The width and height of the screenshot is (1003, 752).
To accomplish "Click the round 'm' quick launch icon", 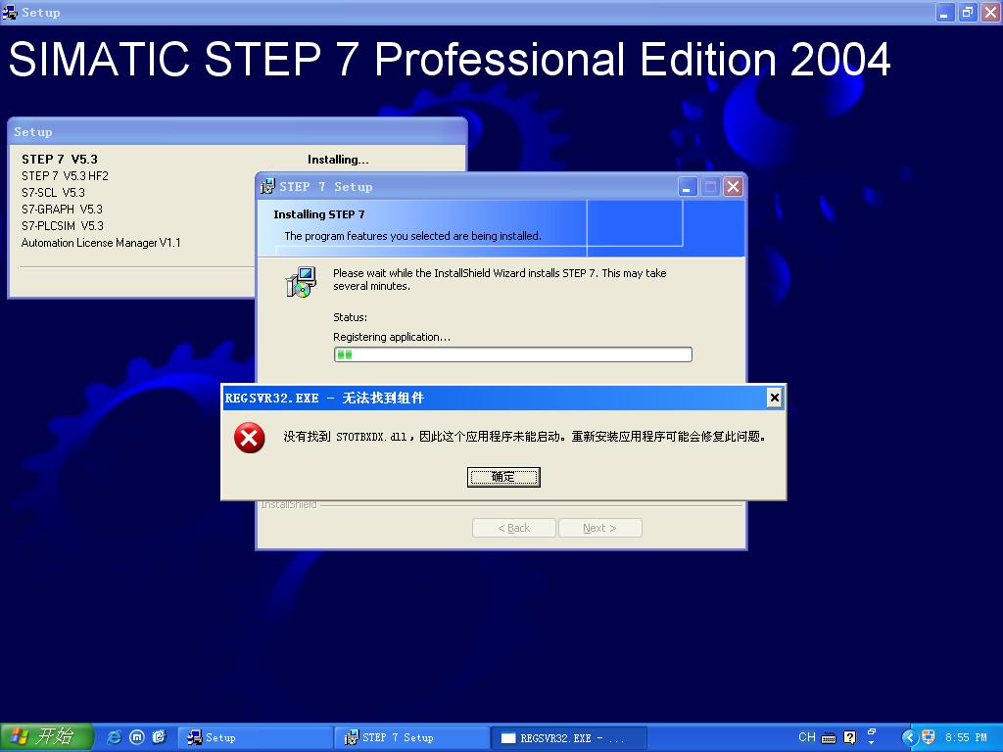I will click(x=137, y=737).
